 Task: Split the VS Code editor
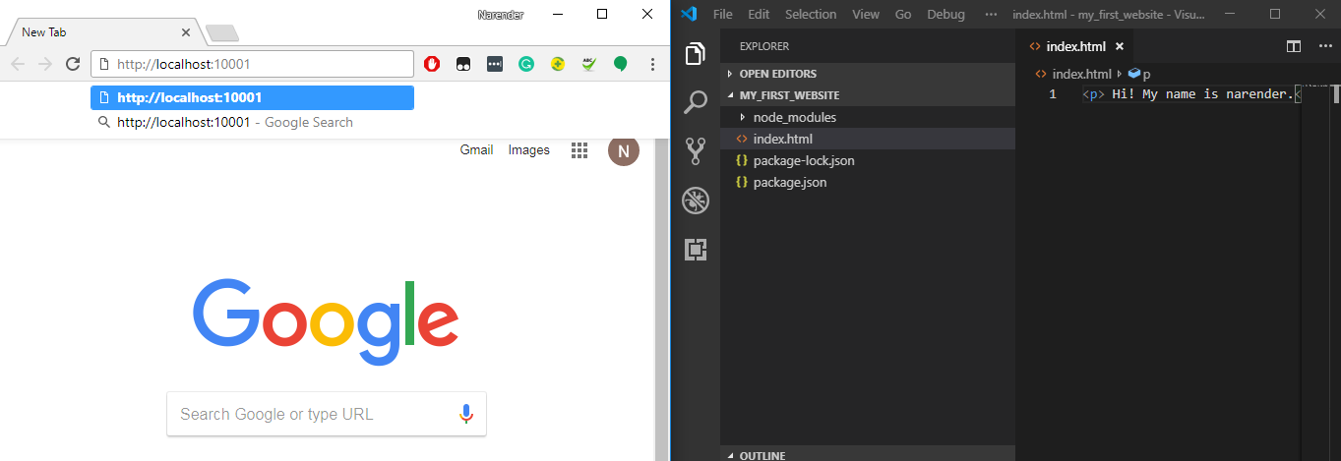[1294, 46]
